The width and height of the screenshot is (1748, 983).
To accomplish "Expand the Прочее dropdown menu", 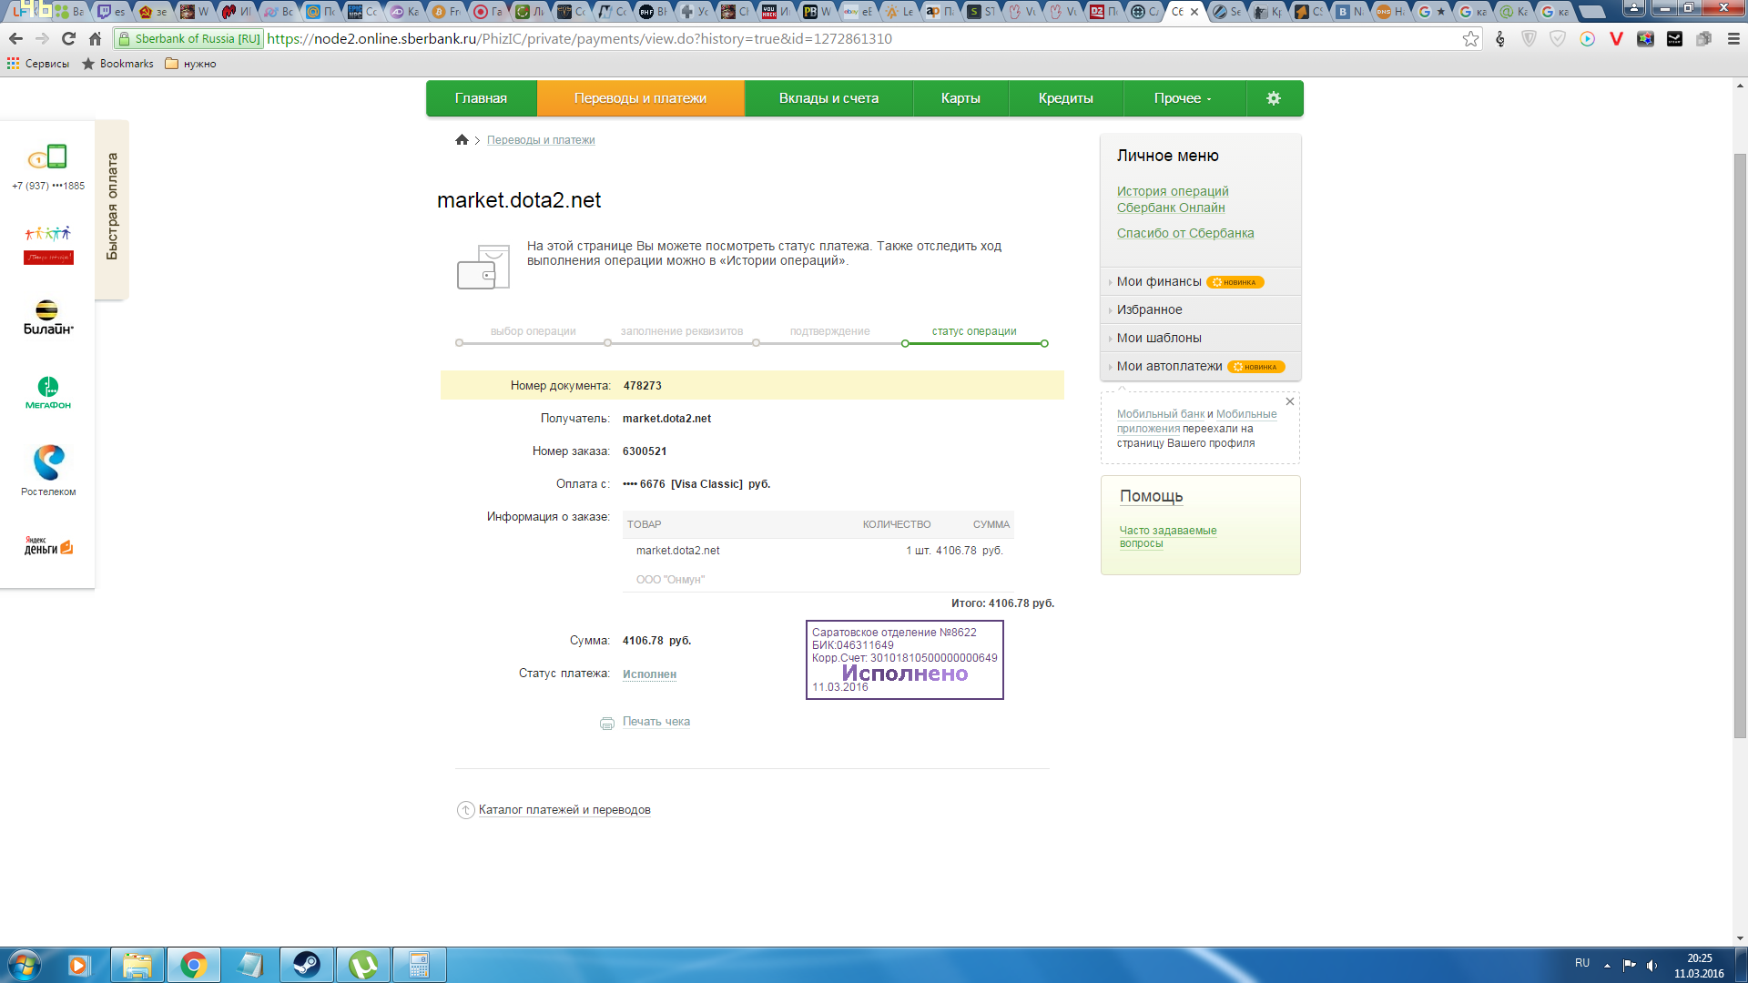I will (1183, 98).
